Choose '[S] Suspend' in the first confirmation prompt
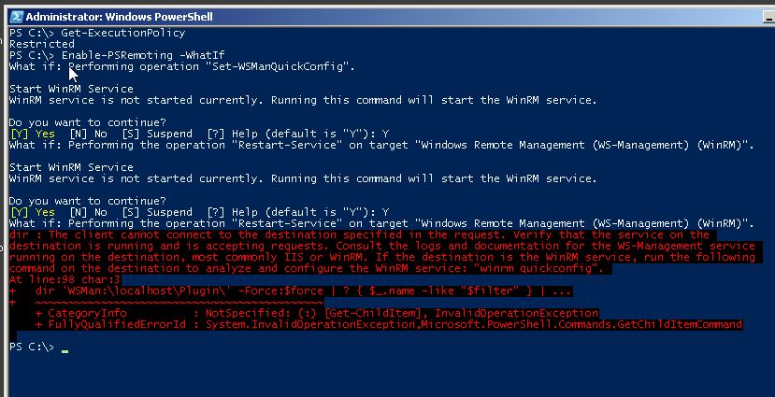Screen dimensions: 775x397 tap(157, 134)
